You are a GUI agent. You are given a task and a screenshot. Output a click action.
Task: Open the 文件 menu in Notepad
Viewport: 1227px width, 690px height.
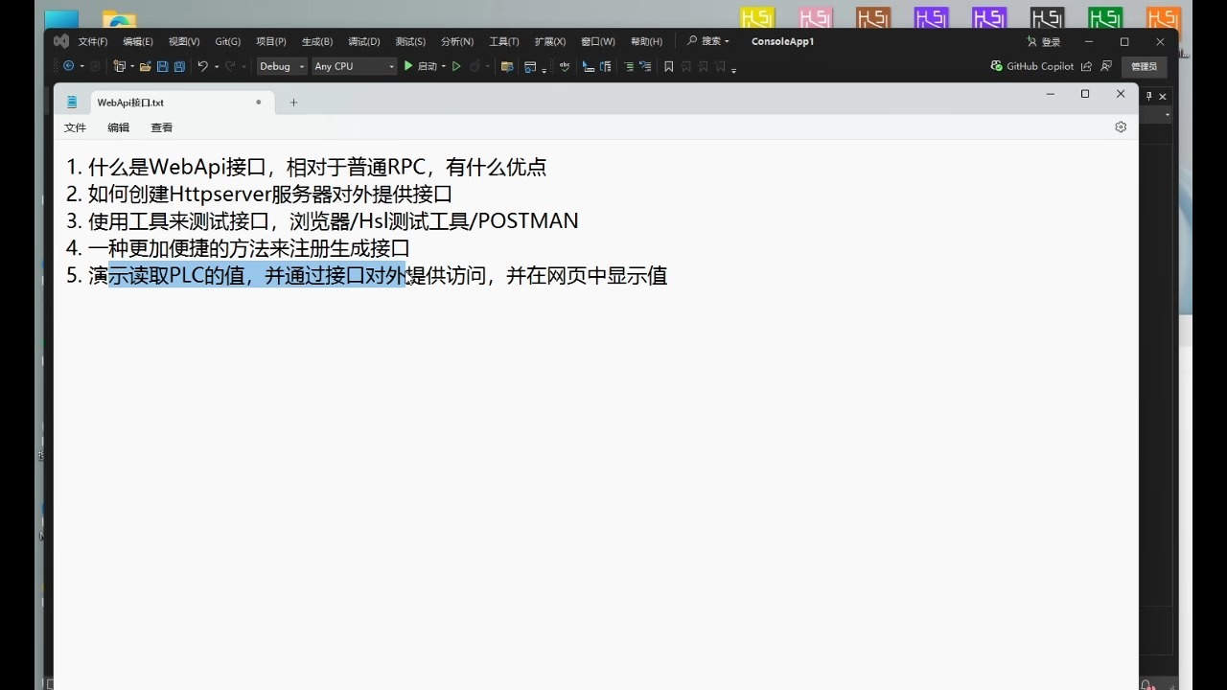[75, 127]
